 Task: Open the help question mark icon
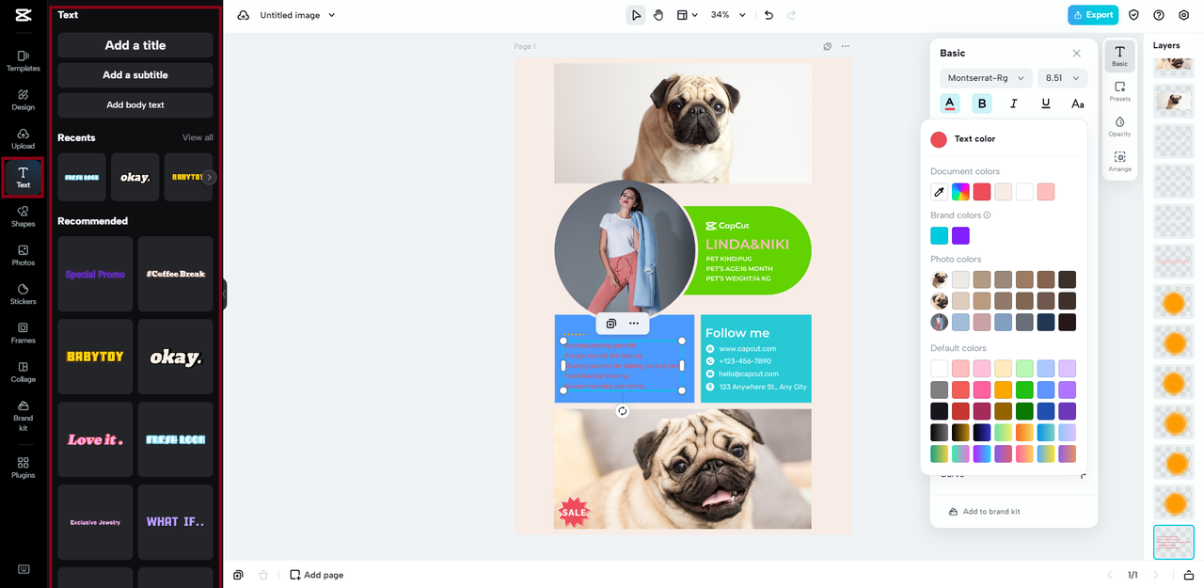click(x=1158, y=15)
